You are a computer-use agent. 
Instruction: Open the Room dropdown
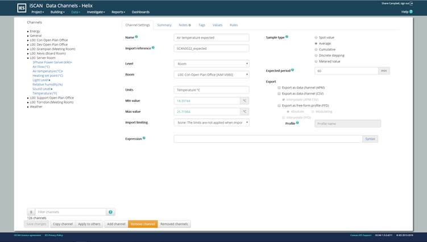tap(212, 75)
